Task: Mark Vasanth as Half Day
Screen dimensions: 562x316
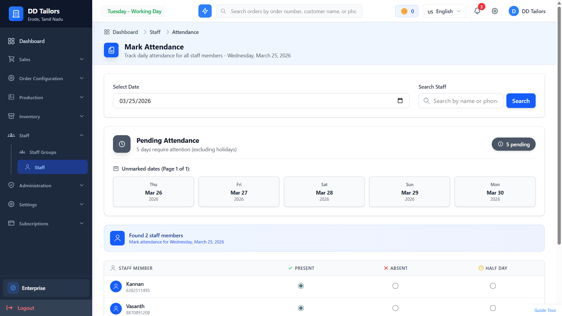Action: [493, 308]
